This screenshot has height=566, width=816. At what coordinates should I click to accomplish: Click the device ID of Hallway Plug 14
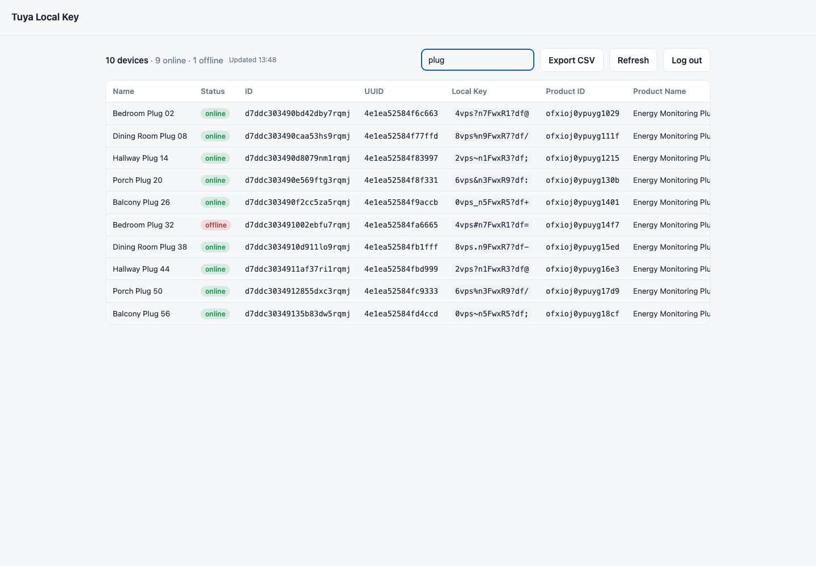(x=297, y=158)
